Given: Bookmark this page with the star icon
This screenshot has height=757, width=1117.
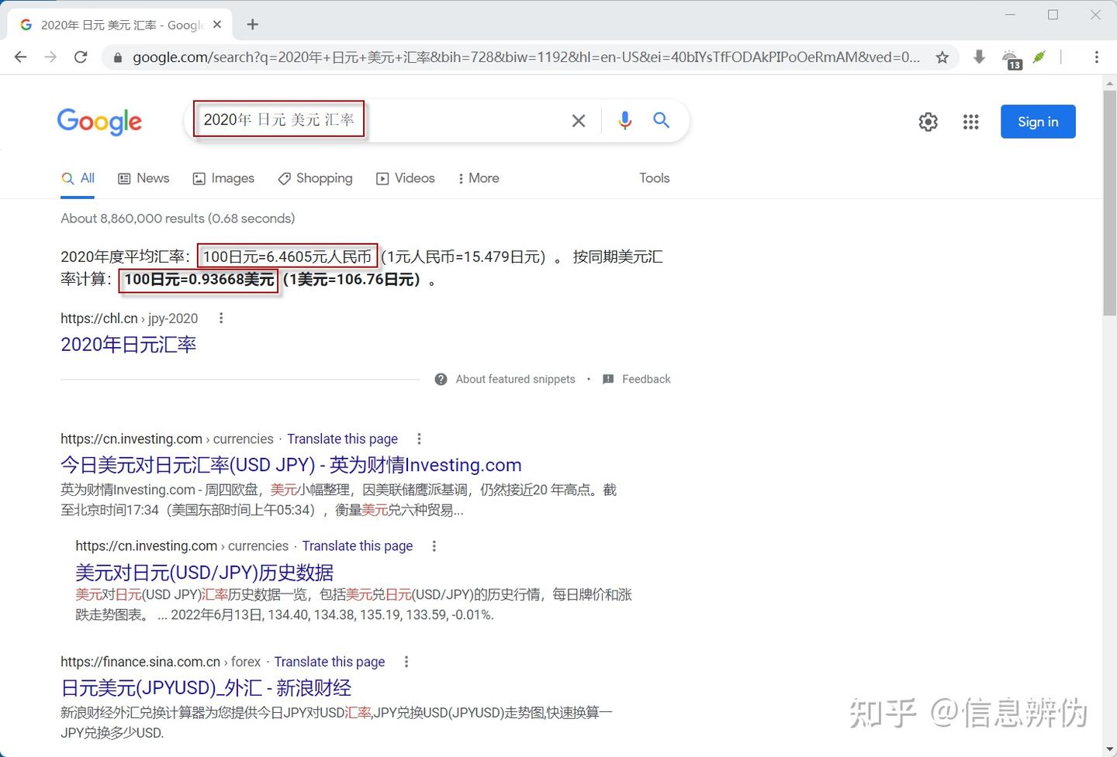Looking at the screenshot, I should click(x=942, y=57).
